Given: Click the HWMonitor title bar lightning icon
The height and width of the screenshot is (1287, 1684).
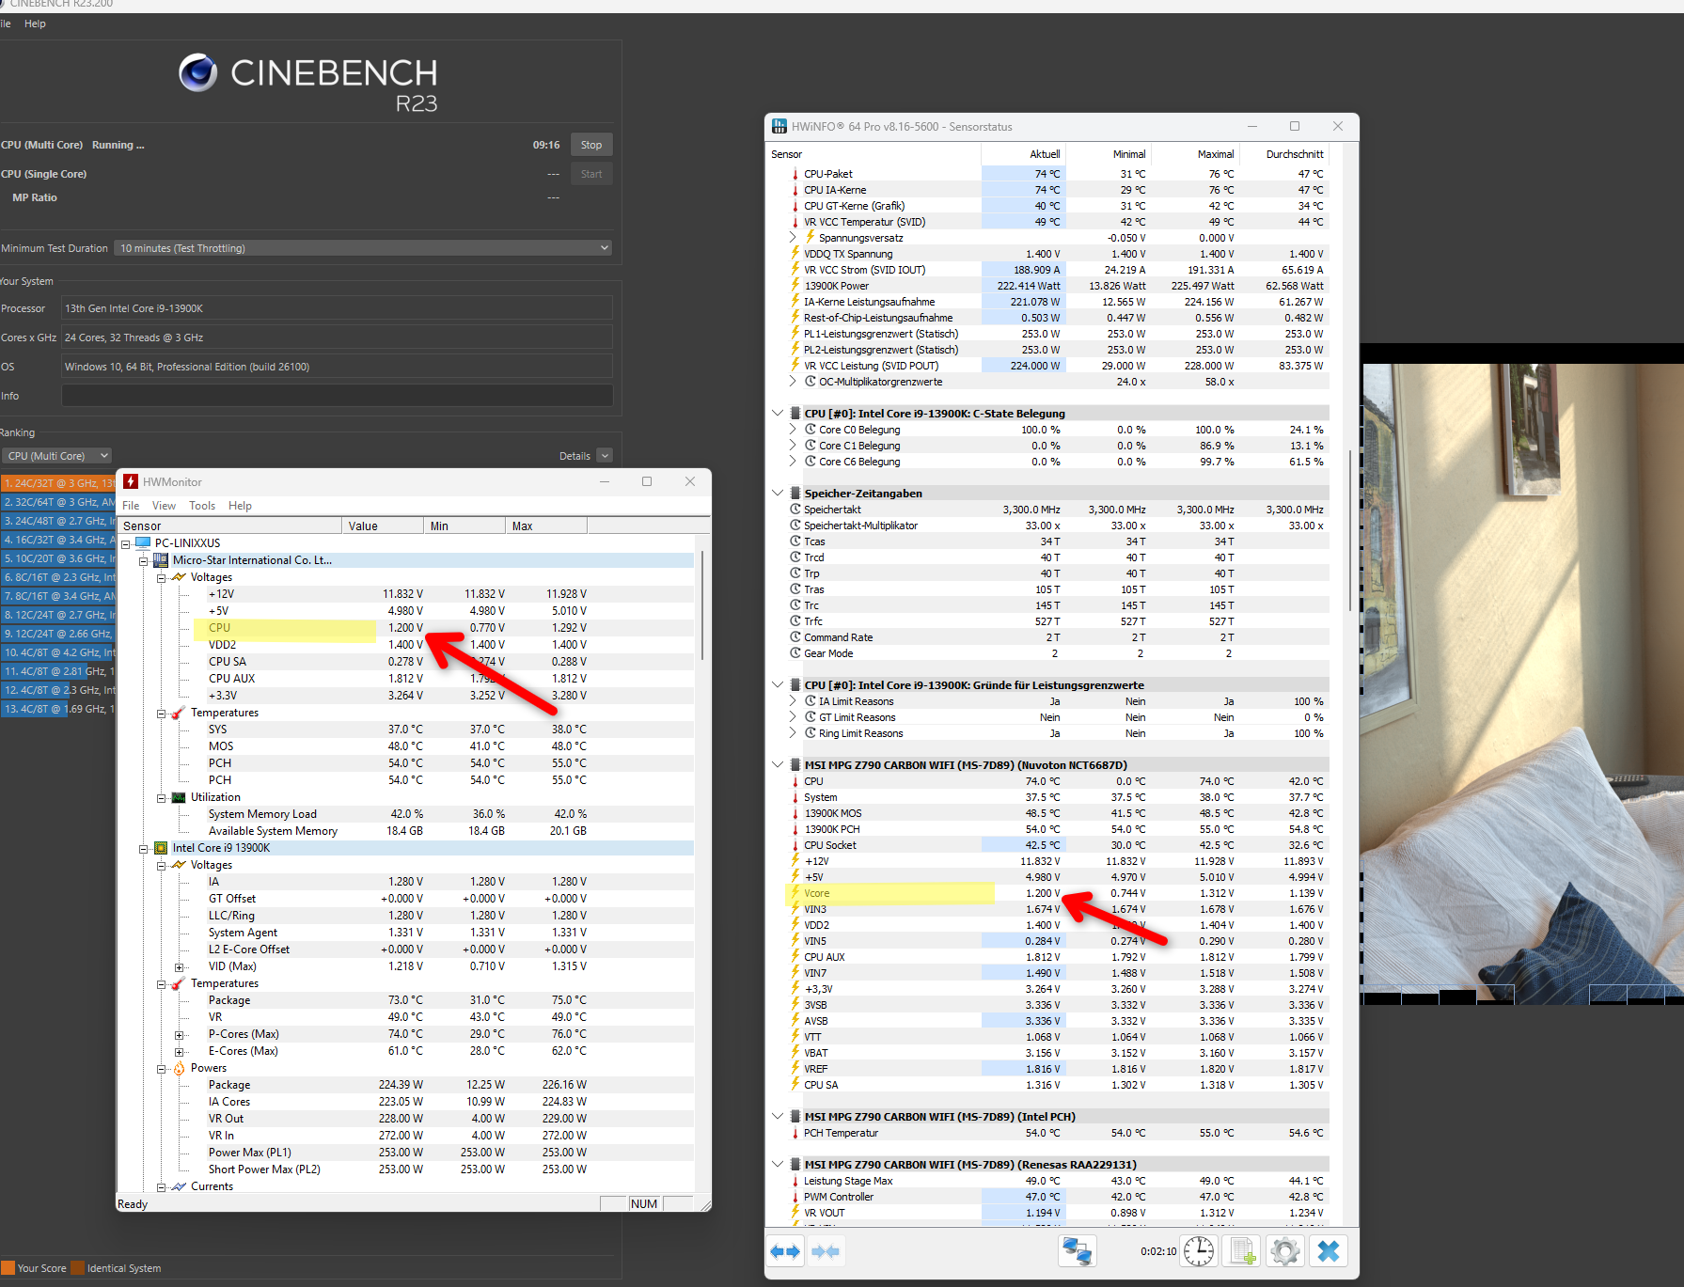Looking at the screenshot, I should 132,481.
